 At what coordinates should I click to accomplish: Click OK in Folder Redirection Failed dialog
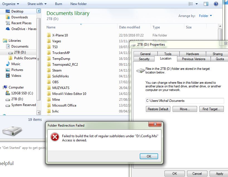tap(149, 156)
